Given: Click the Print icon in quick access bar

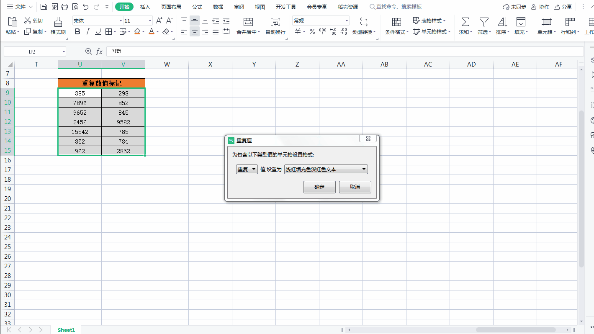Looking at the screenshot, I should (x=64, y=7).
